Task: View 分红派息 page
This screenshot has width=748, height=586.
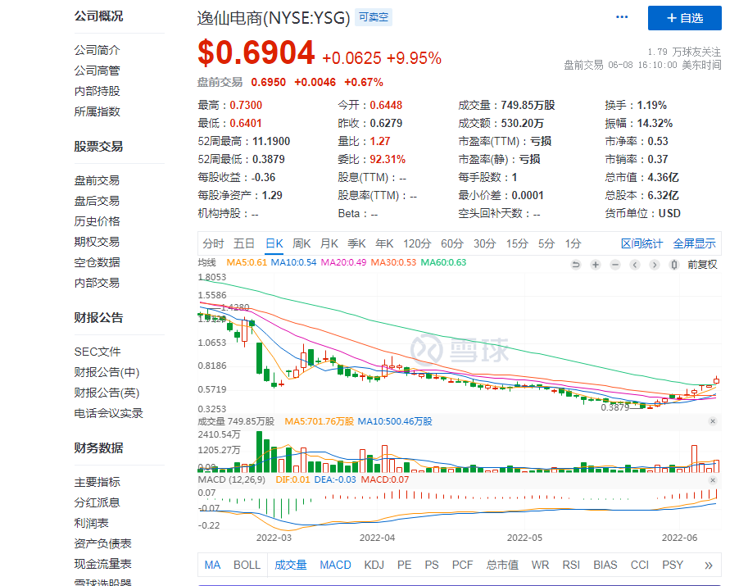Action: [x=97, y=502]
